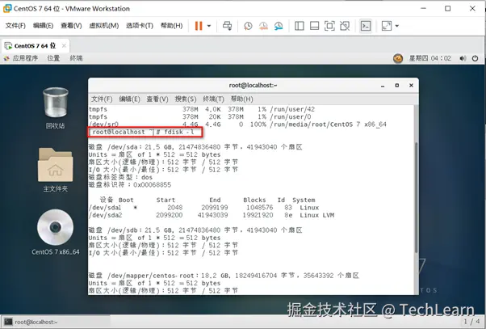
Task: Open VMware 查看(V) menu
Action: [x=71, y=25]
